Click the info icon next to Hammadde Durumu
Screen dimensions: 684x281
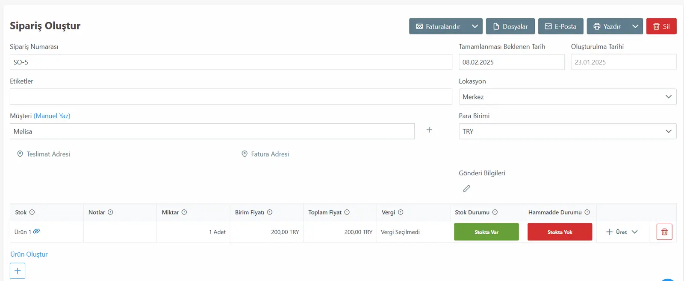587,212
